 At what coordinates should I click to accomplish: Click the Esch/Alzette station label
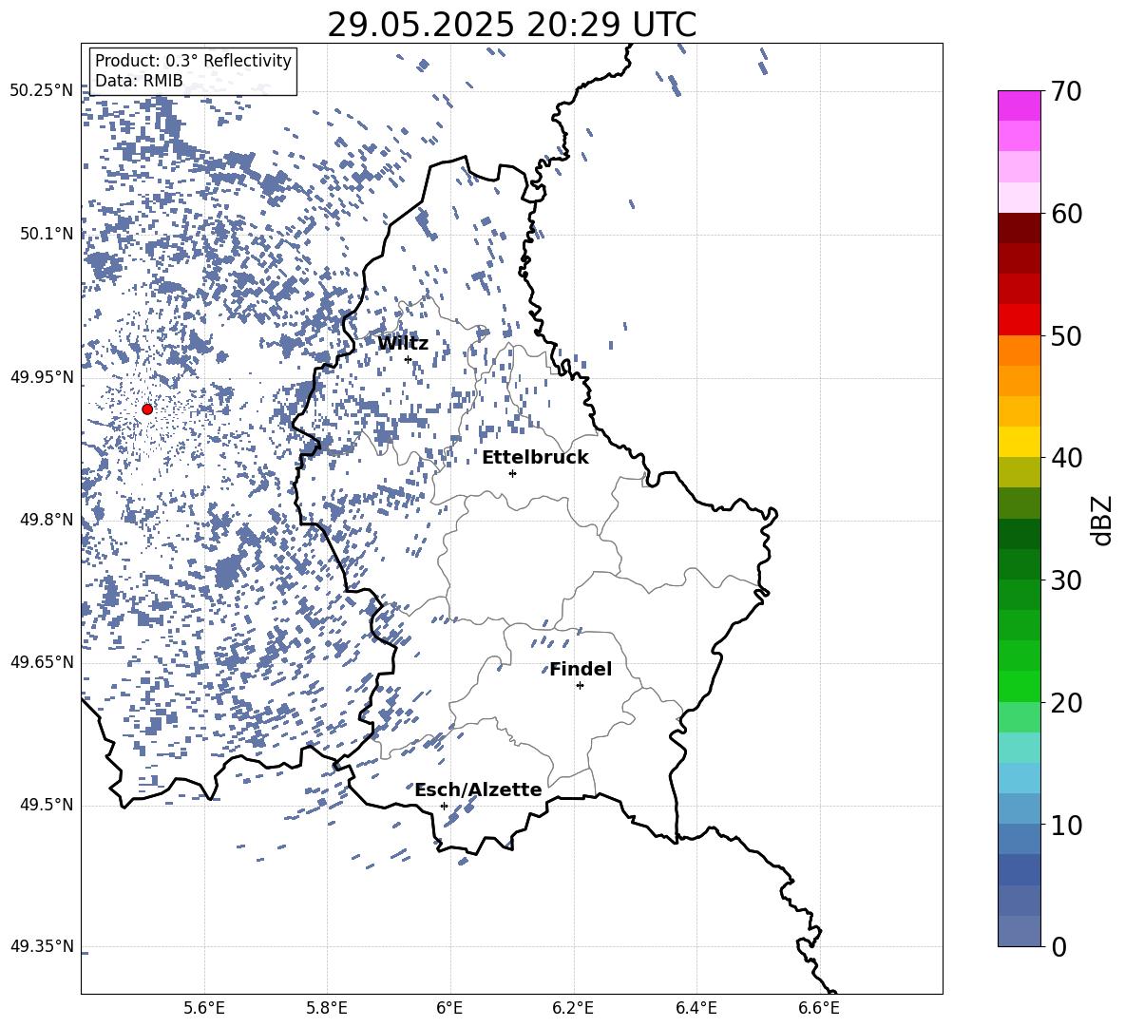pyautogui.click(x=478, y=790)
